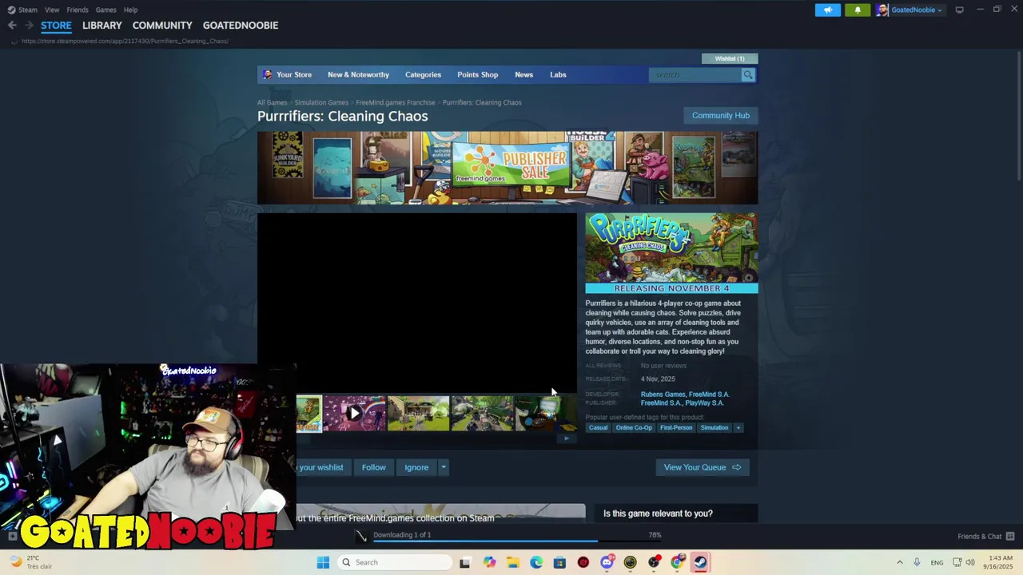1023x575 pixels.
Task: Click the Steam taskbar icon
Action: 700,562
